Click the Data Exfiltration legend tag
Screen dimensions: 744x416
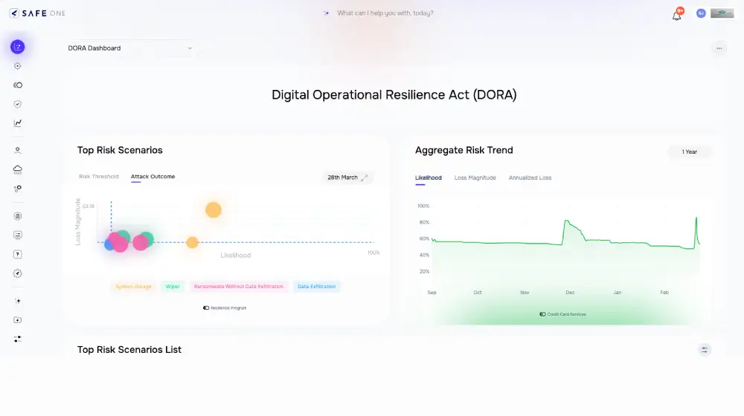pos(316,286)
